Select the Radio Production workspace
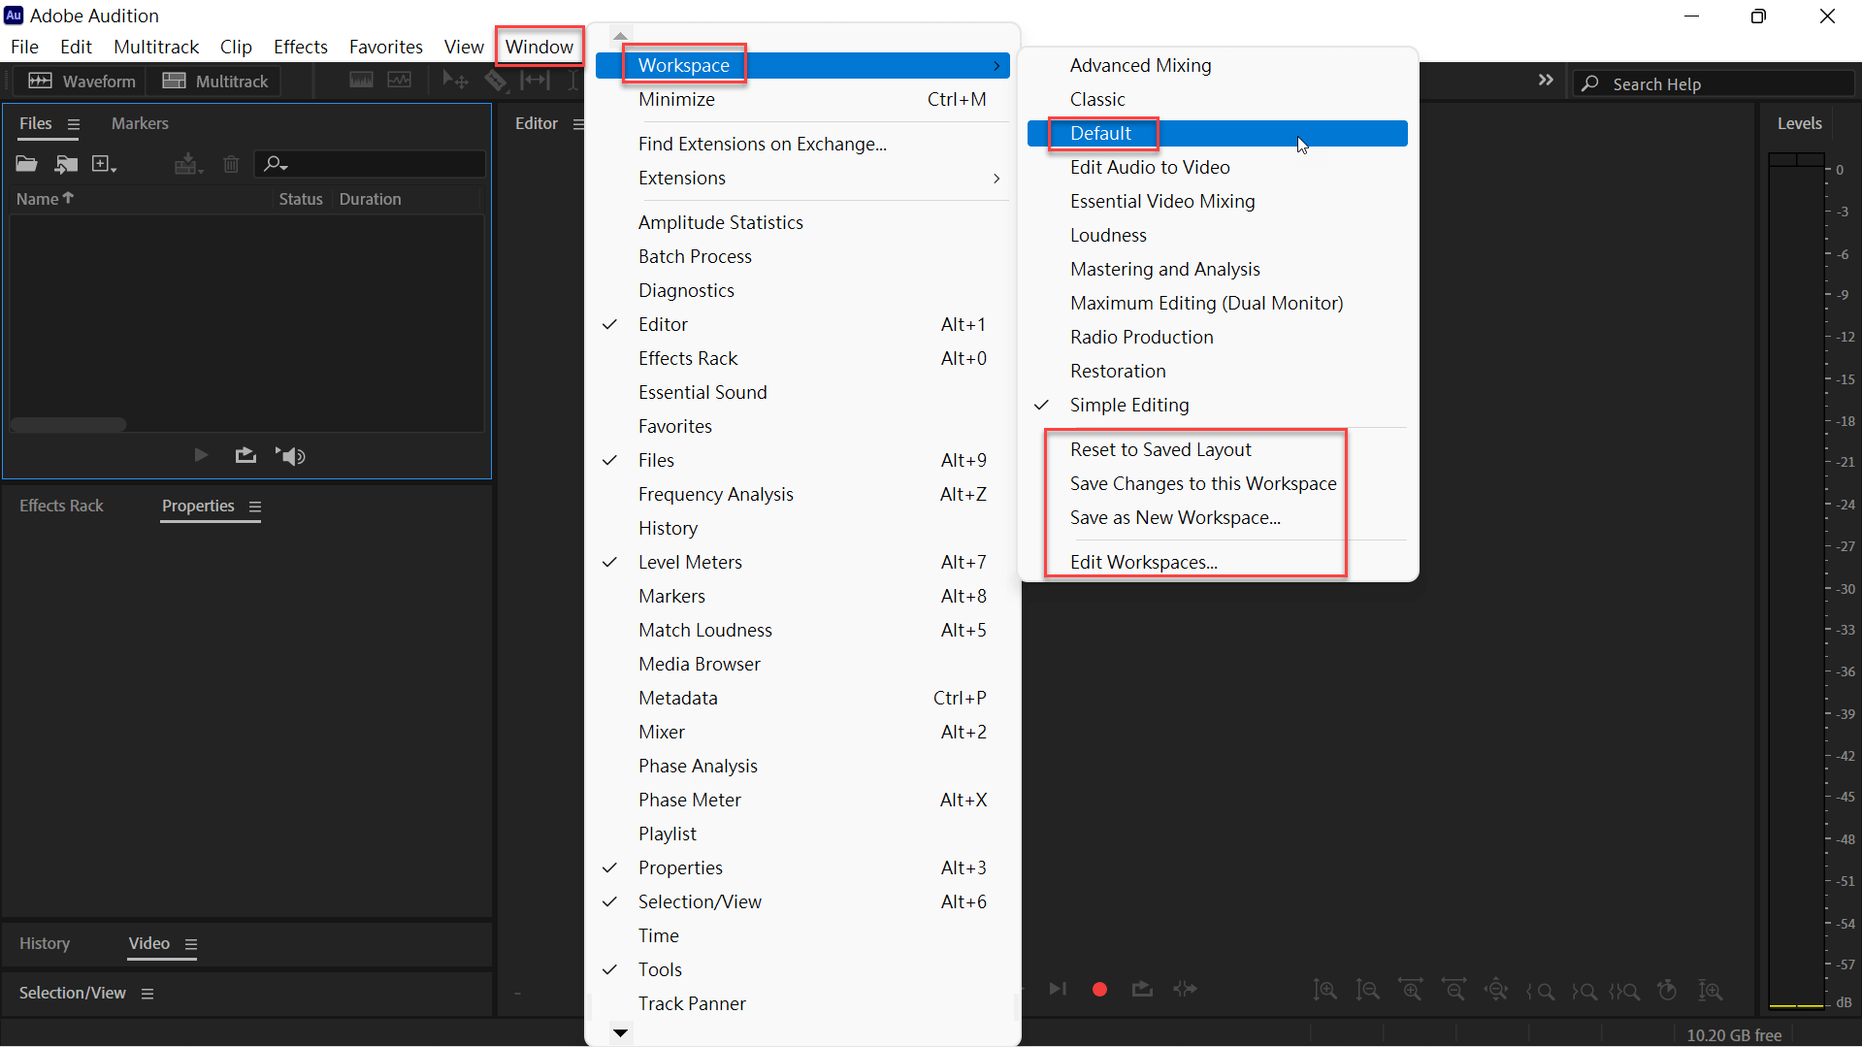This screenshot has width=1862, height=1047. [x=1217, y=337]
